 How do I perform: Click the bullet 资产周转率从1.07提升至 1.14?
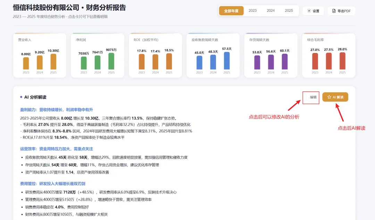click(x=67, y=172)
